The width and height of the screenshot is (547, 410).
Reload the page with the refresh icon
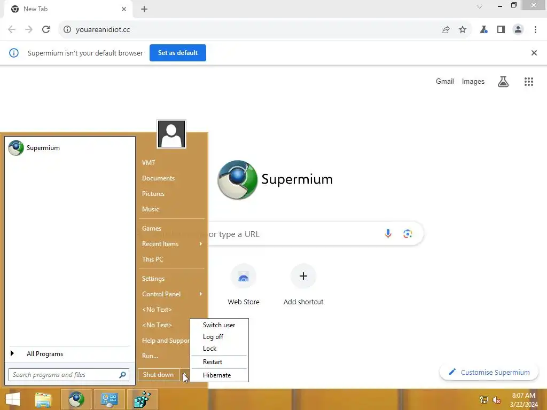pyautogui.click(x=46, y=30)
